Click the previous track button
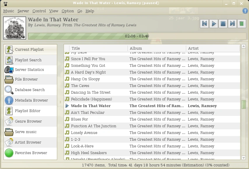 coord(205,24)
